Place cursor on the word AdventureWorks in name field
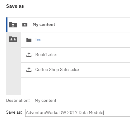 pos(42,113)
